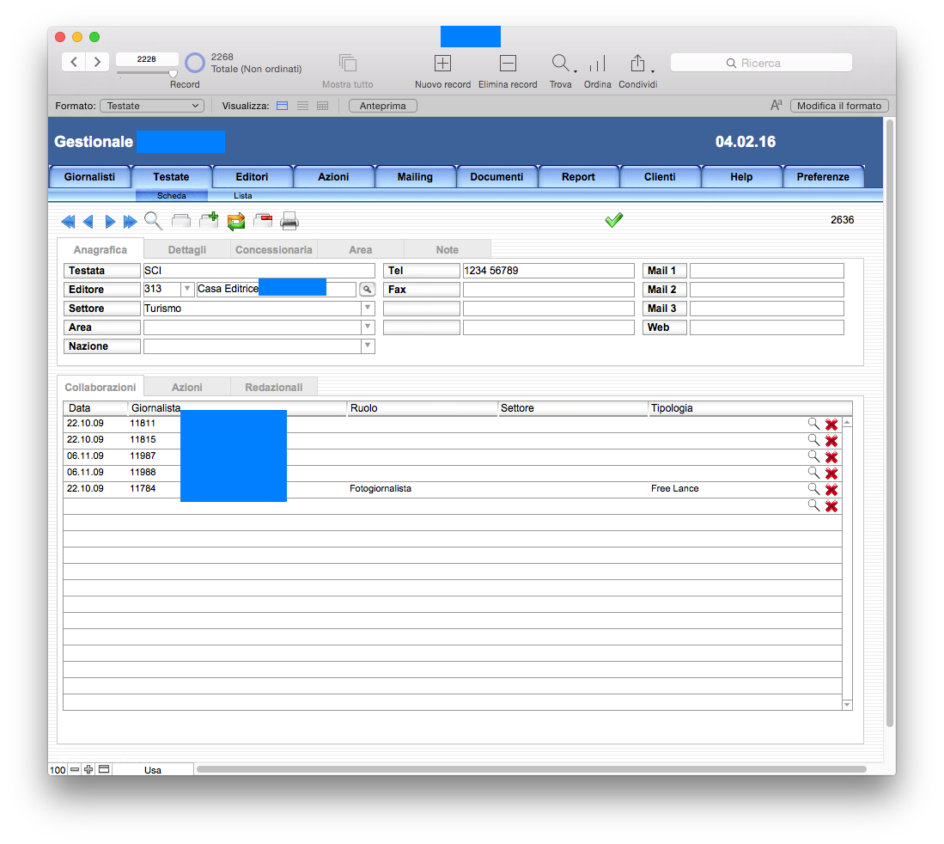Click formatting bar Aa icon
The height and width of the screenshot is (844, 944).
[776, 106]
